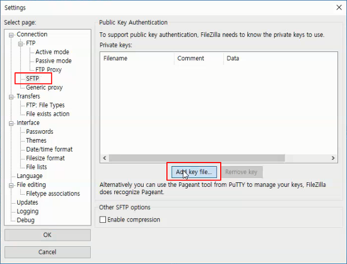Click the Comment column header
This screenshot has width=347, height=264.
tap(199, 59)
